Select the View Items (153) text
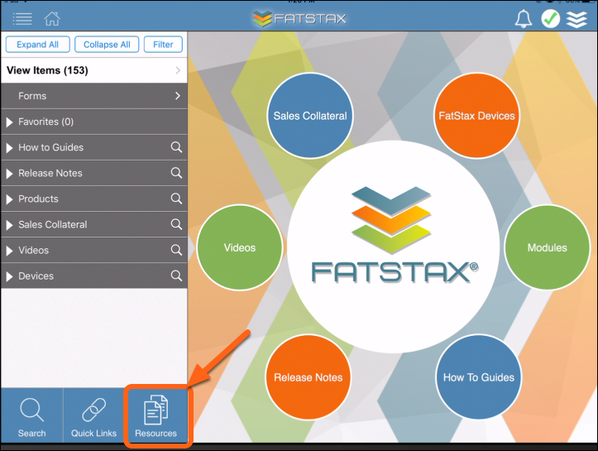 pos(47,70)
